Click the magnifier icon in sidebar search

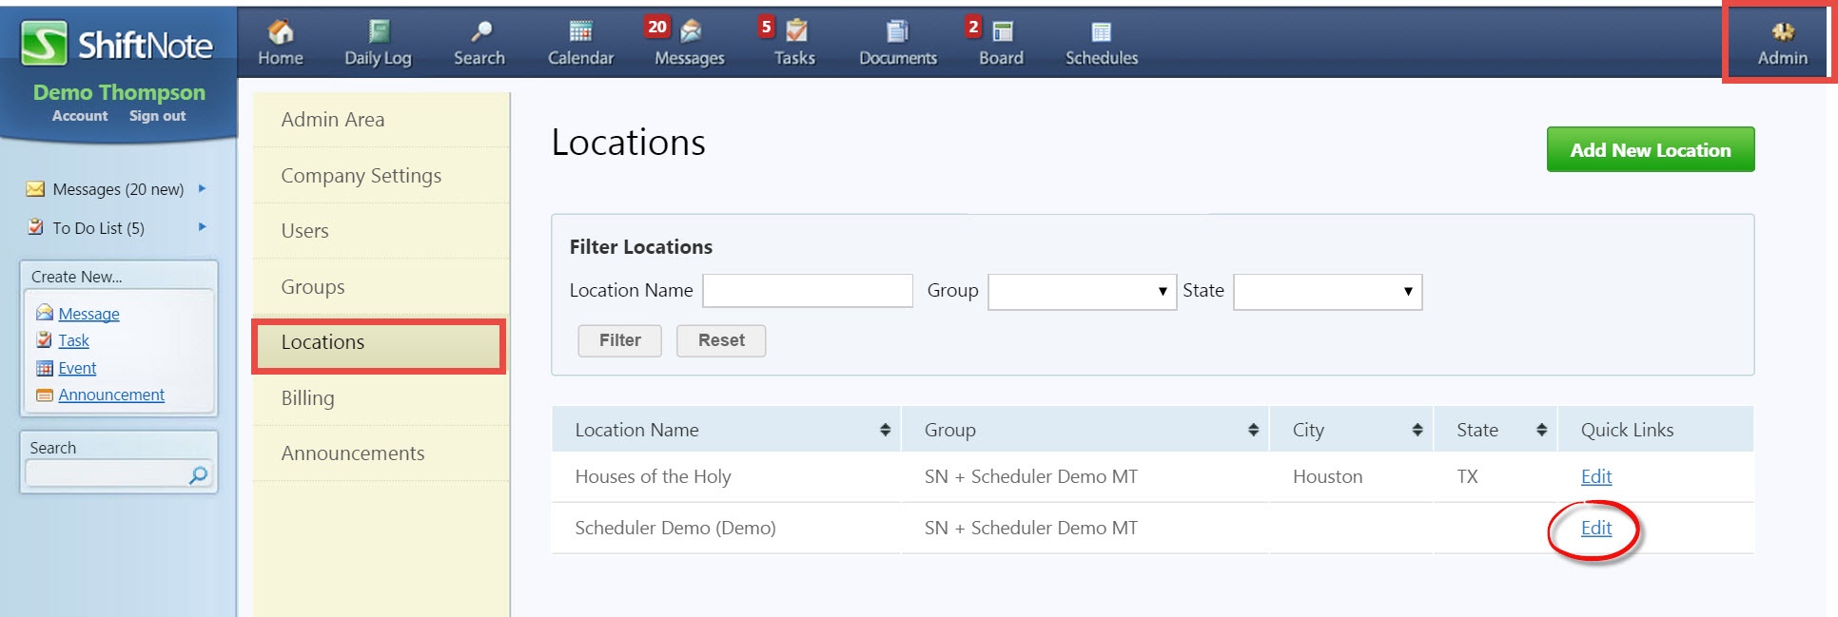[x=199, y=474]
